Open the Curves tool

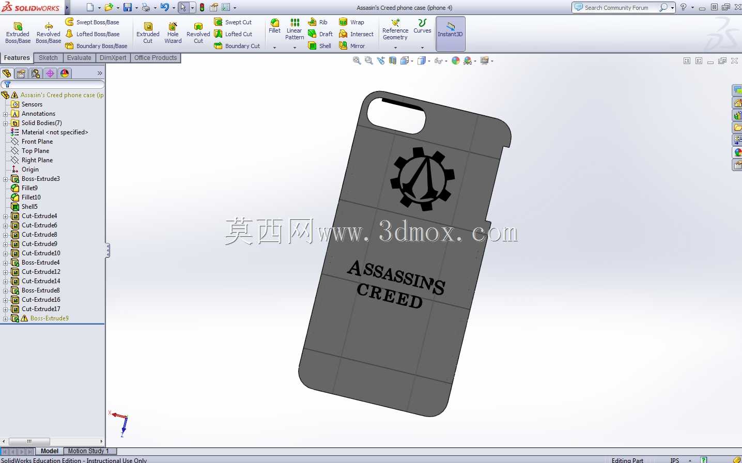click(422, 26)
